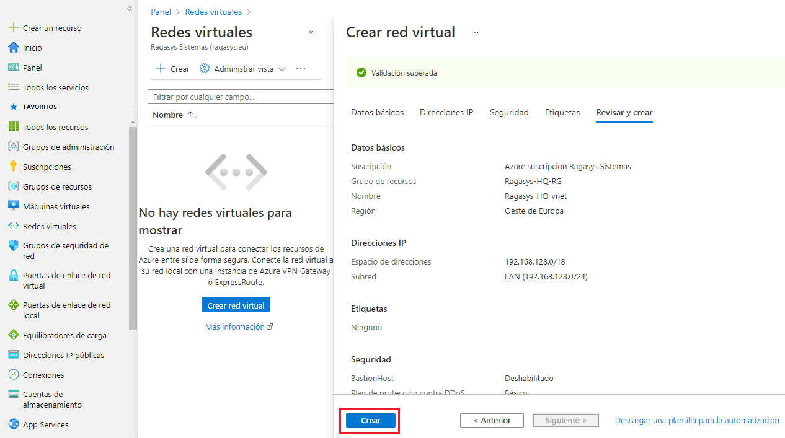Click the Todos los recursos grid icon
785x438 pixels.
point(13,127)
